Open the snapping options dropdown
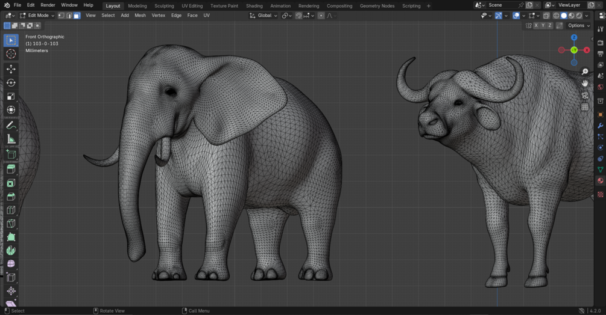 click(x=308, y=16)
